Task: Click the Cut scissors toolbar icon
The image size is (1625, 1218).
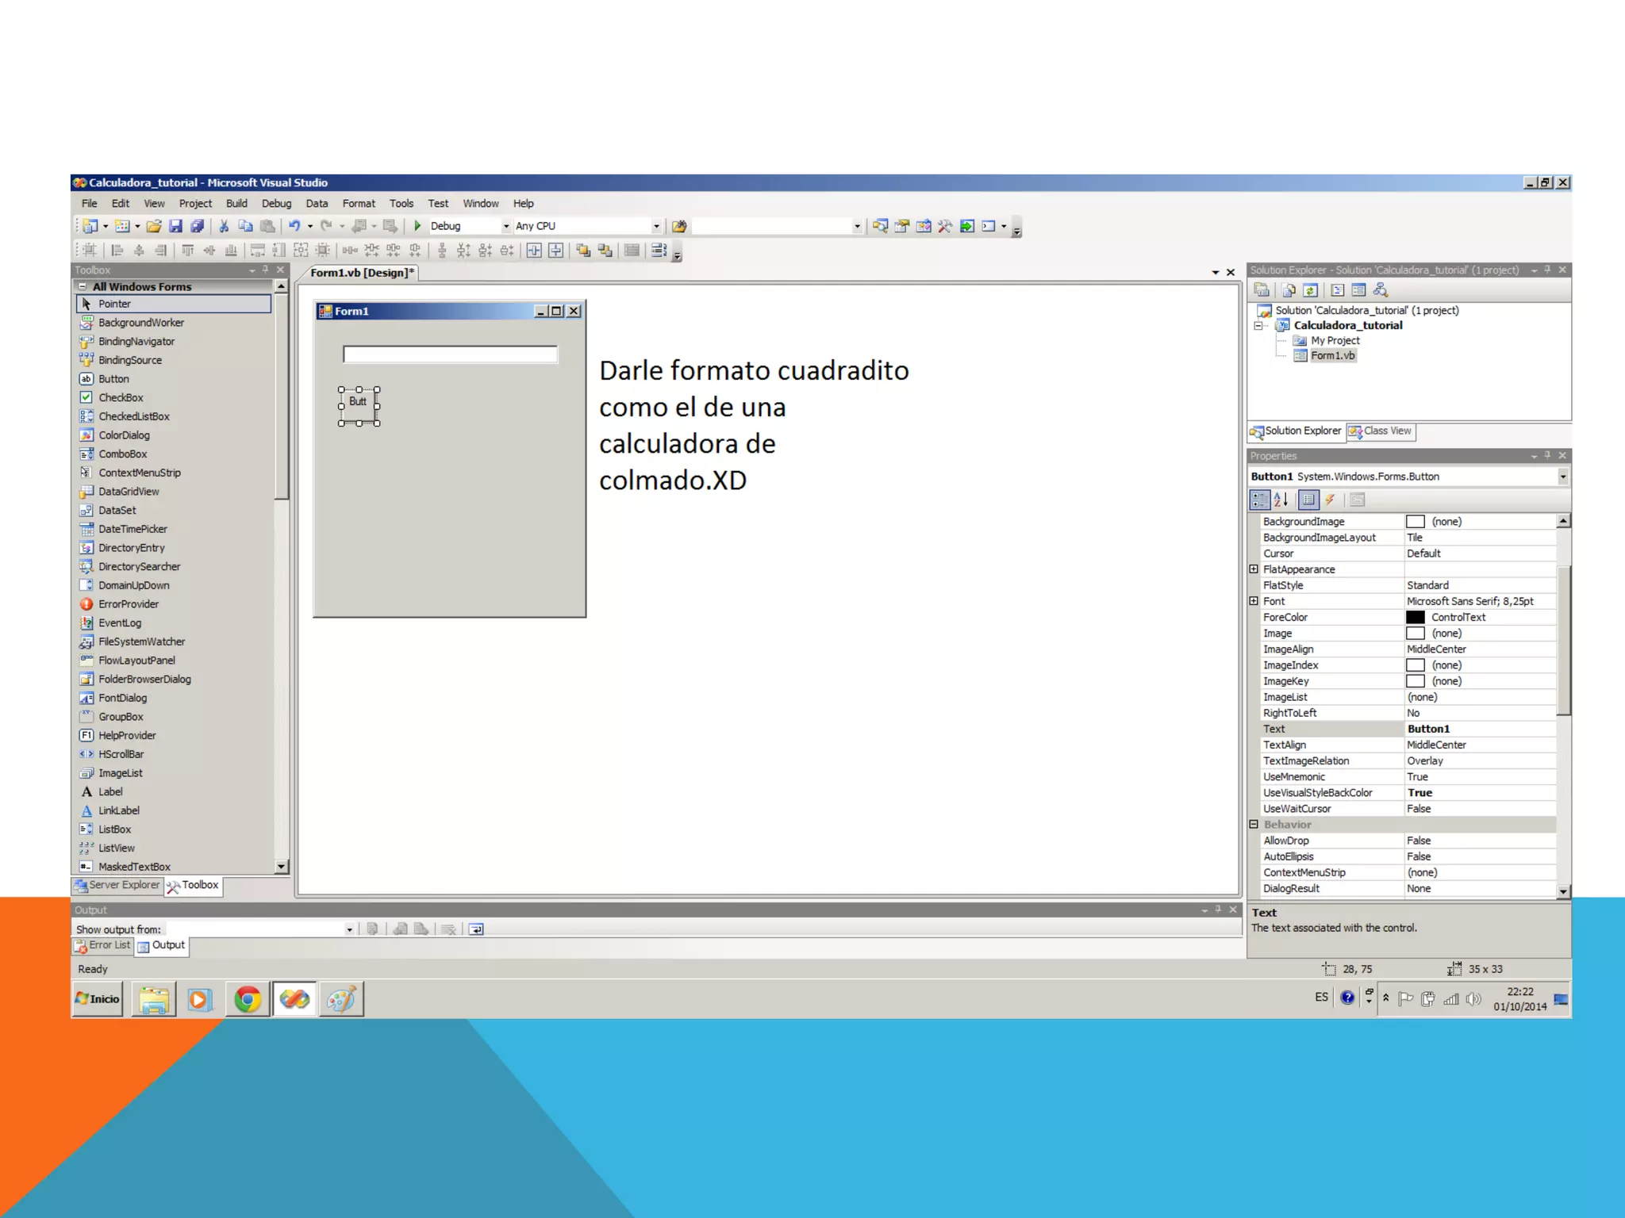Action: tap(224, 226)
